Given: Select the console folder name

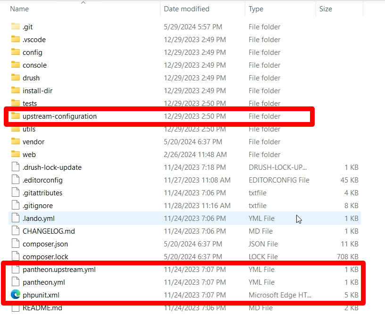Looking at the screenshot, I should pyautogui.click(x=34, y=65).
